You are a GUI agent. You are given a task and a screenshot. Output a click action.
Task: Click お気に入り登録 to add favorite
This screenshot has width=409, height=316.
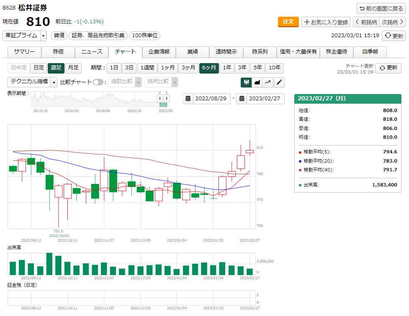tap(326, 22)
